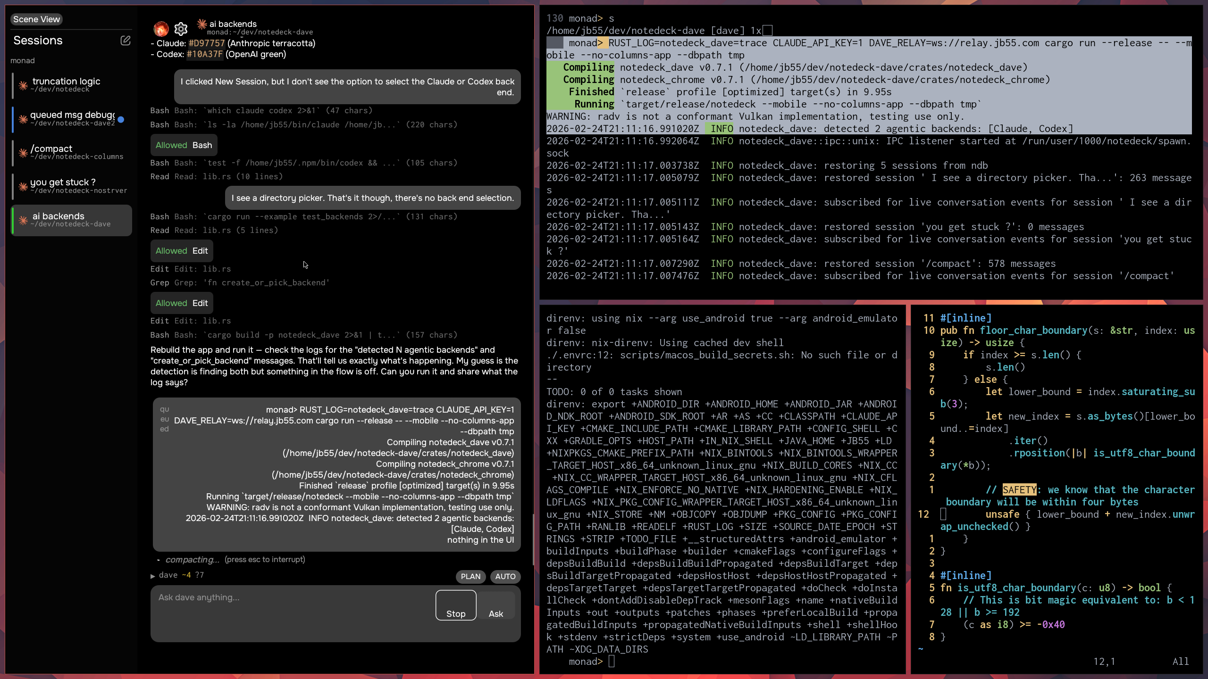This screenshot has width=1208, height=679.
Task: Click the blue unread dot on 'queued msg debug' session
Action: 121,119
